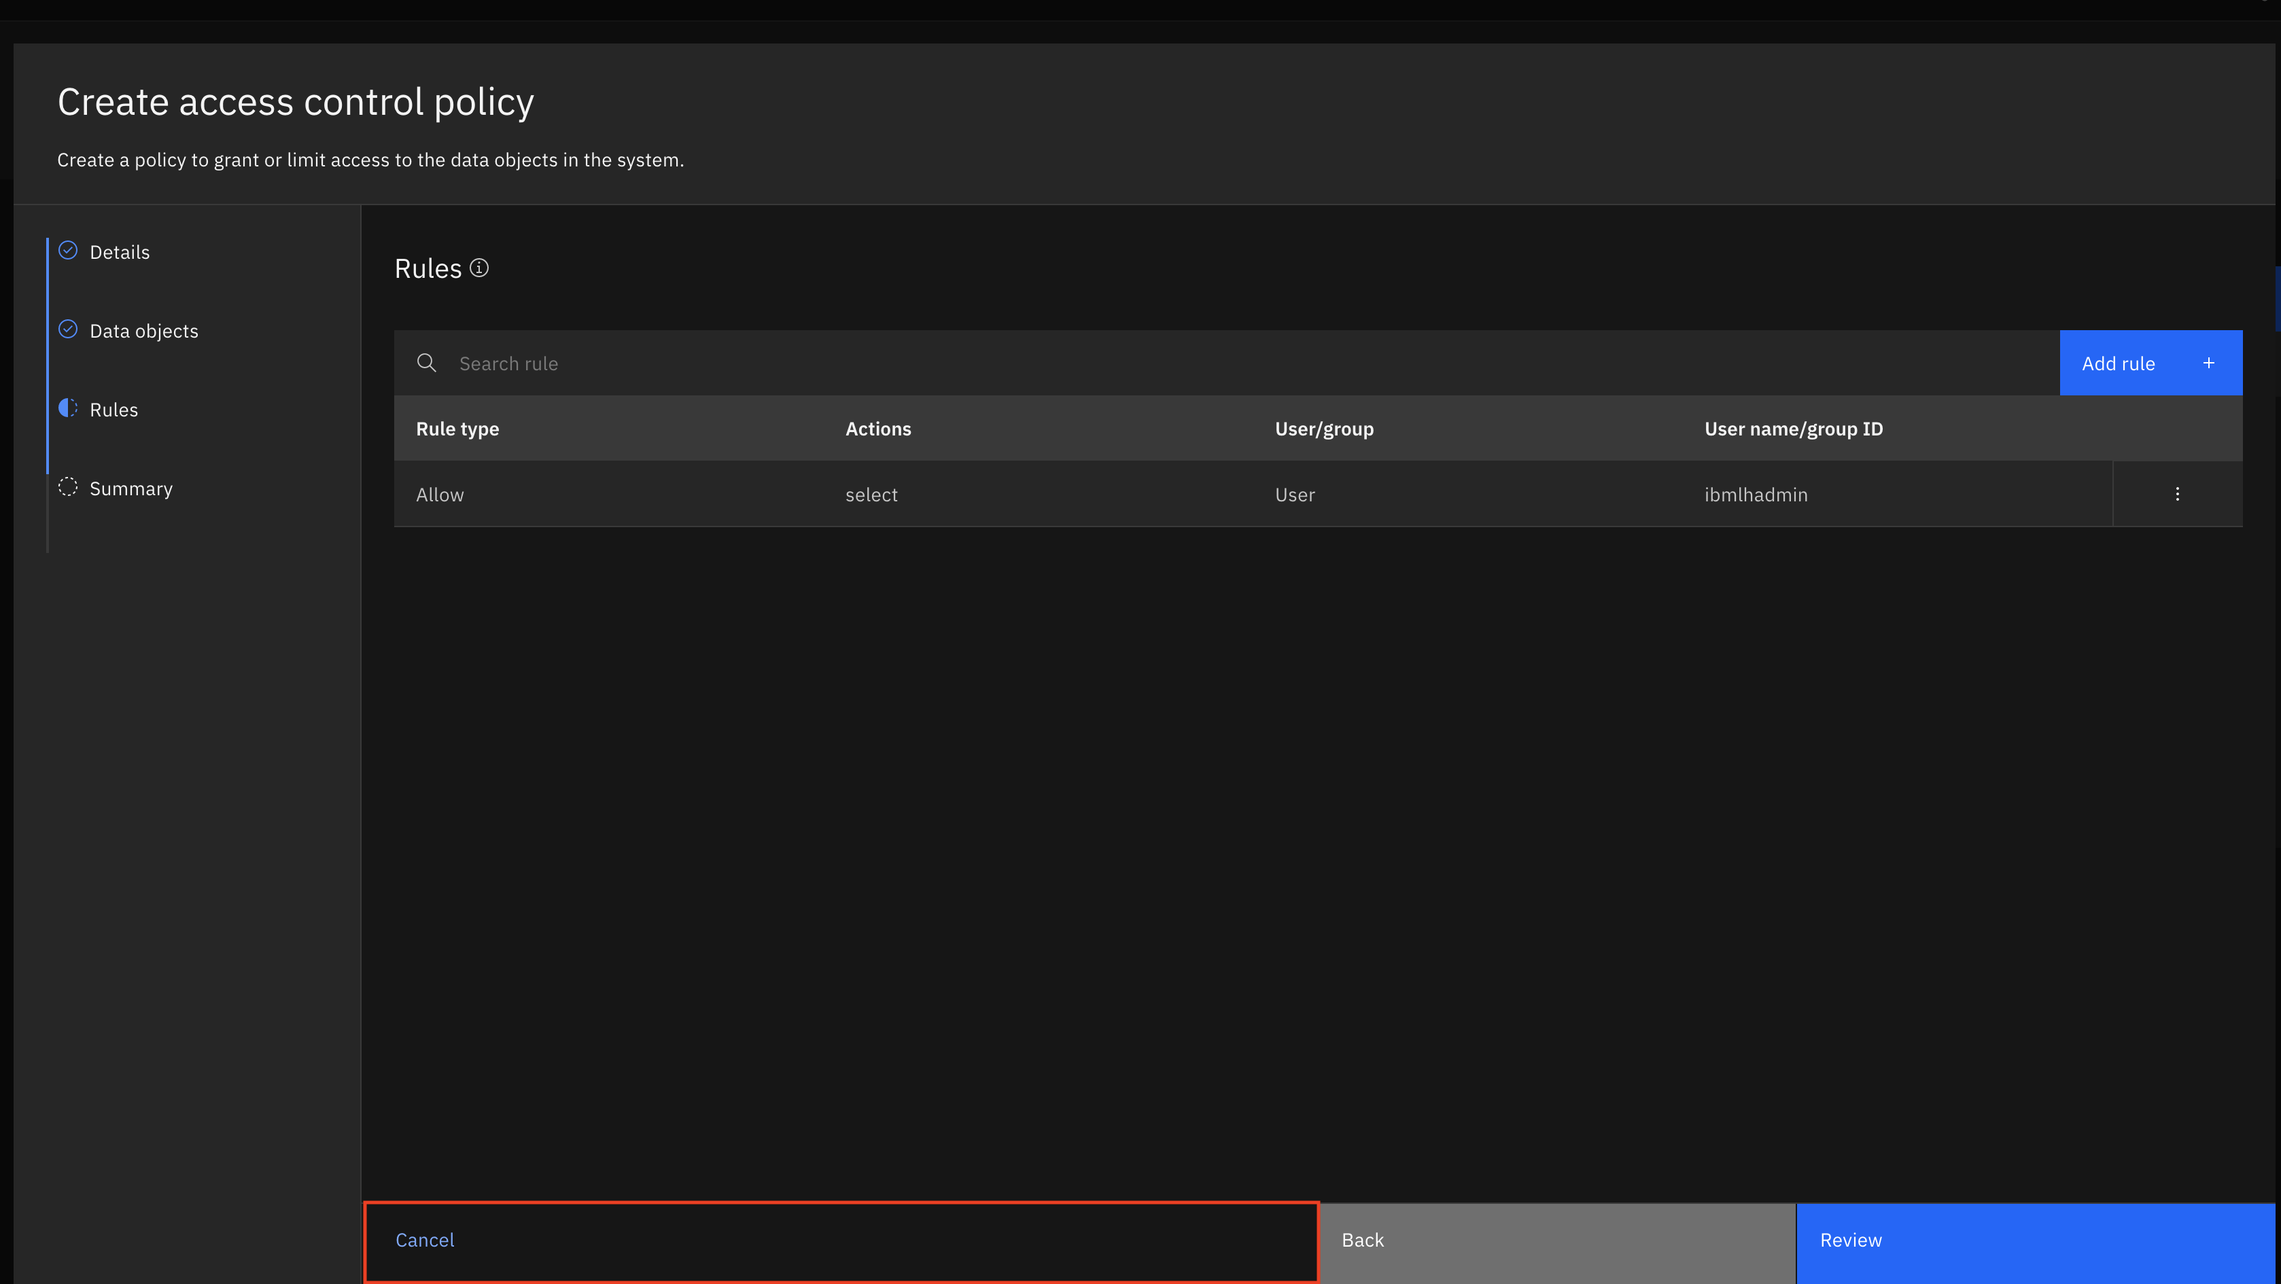
Task: Go to the Data objects step
Action: [x=143, y=331]
